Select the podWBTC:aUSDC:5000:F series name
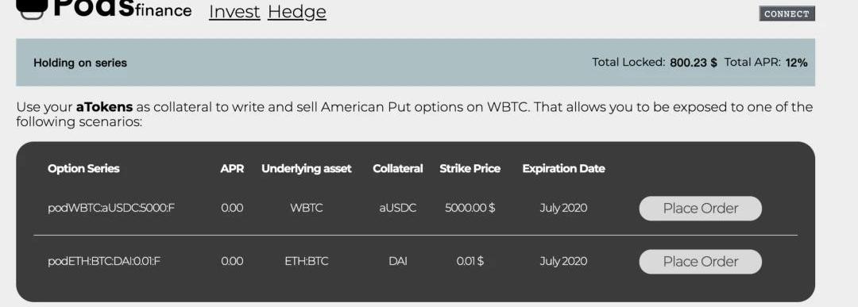This screenshot has width=858, height=307. tap(111, 208)
